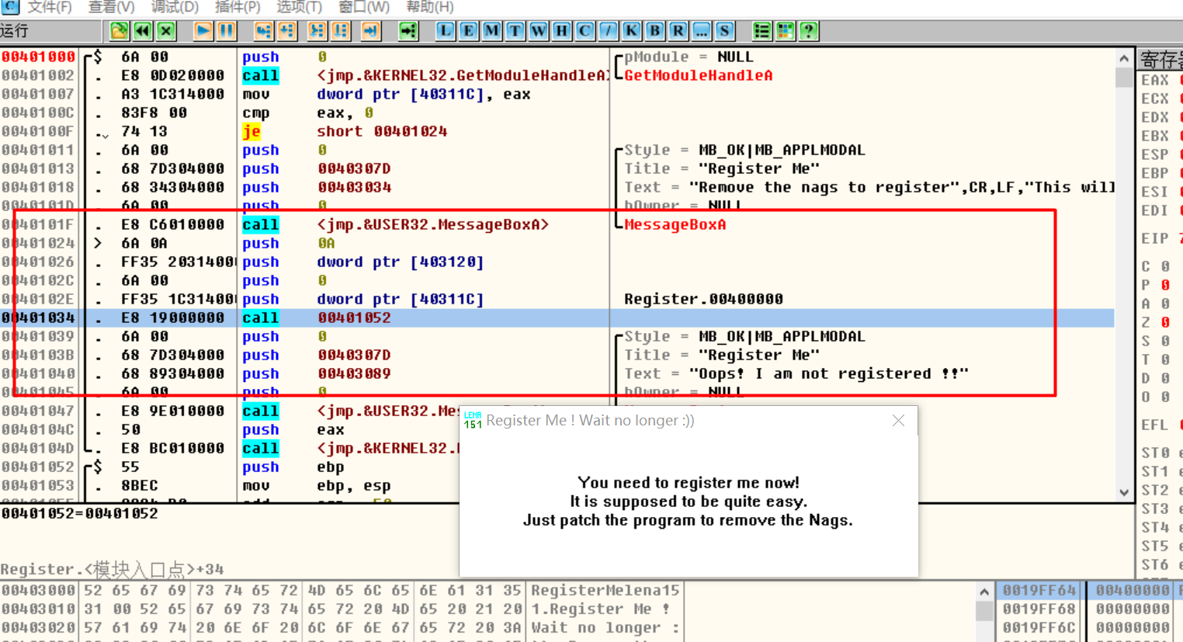Show Patches with the slash button
Screen dimensions: 1183x642
pos(608,31)
